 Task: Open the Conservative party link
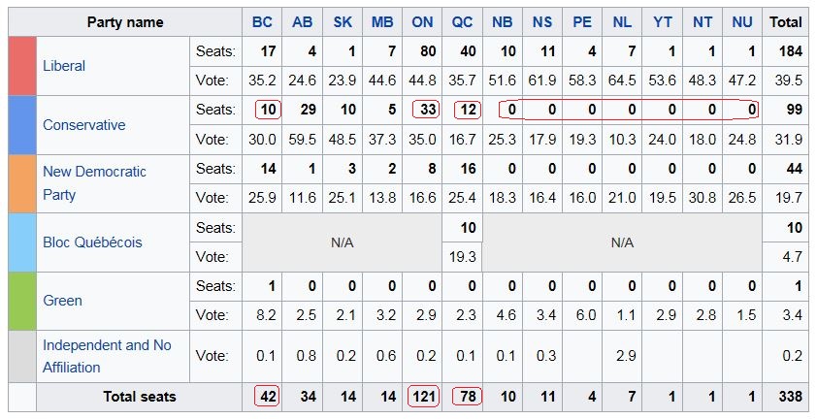(x=83, y=125)
